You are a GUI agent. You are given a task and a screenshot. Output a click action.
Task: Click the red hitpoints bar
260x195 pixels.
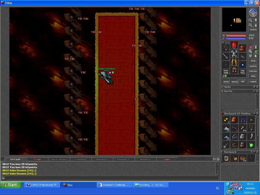(x=236, y=35)
